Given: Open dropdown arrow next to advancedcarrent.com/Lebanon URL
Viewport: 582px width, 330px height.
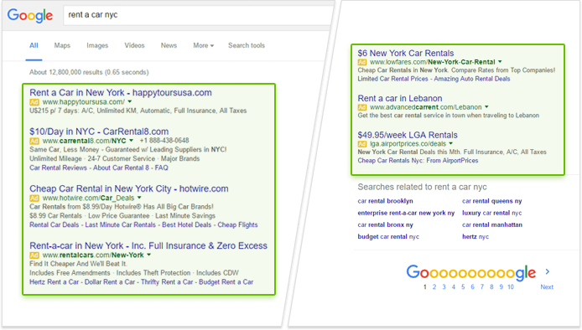Looking at the screenshot, I should pyautogui.click(x=486, y=106).
